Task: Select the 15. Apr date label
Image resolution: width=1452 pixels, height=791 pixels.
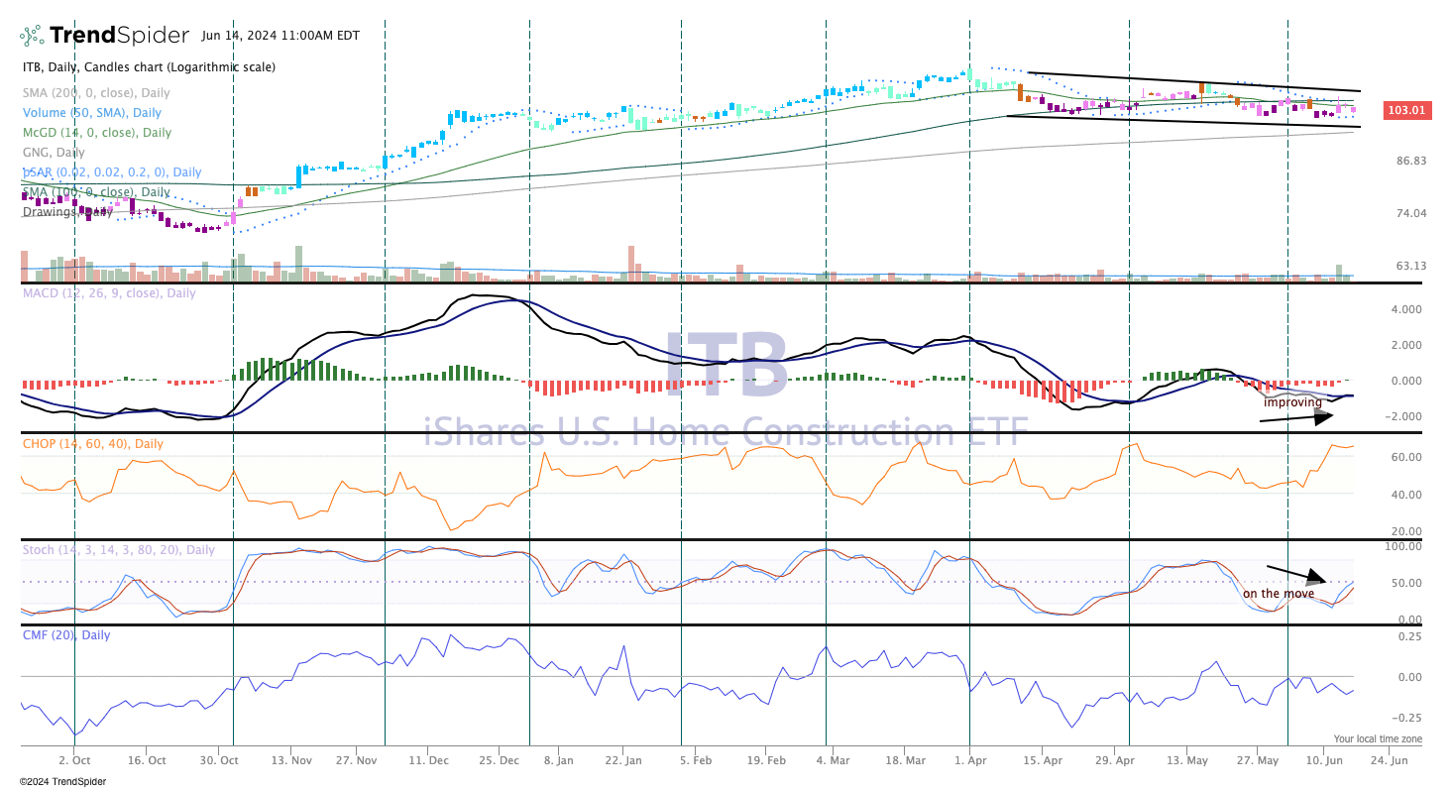Action: [1041, 760]
